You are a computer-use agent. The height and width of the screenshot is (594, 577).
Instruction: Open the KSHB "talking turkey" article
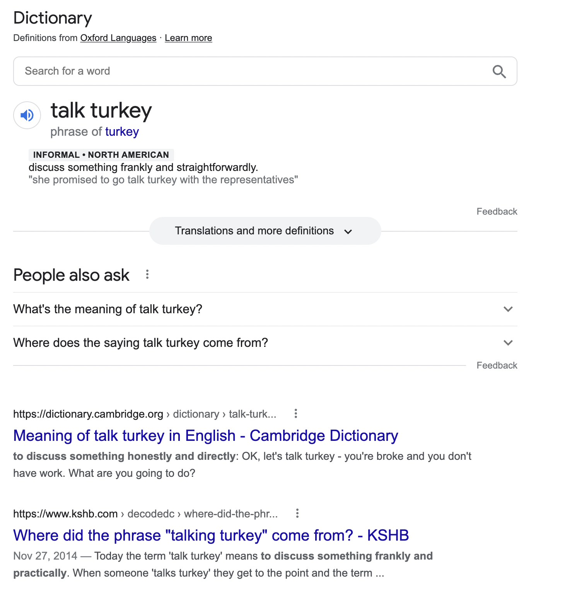coord(211,535)
